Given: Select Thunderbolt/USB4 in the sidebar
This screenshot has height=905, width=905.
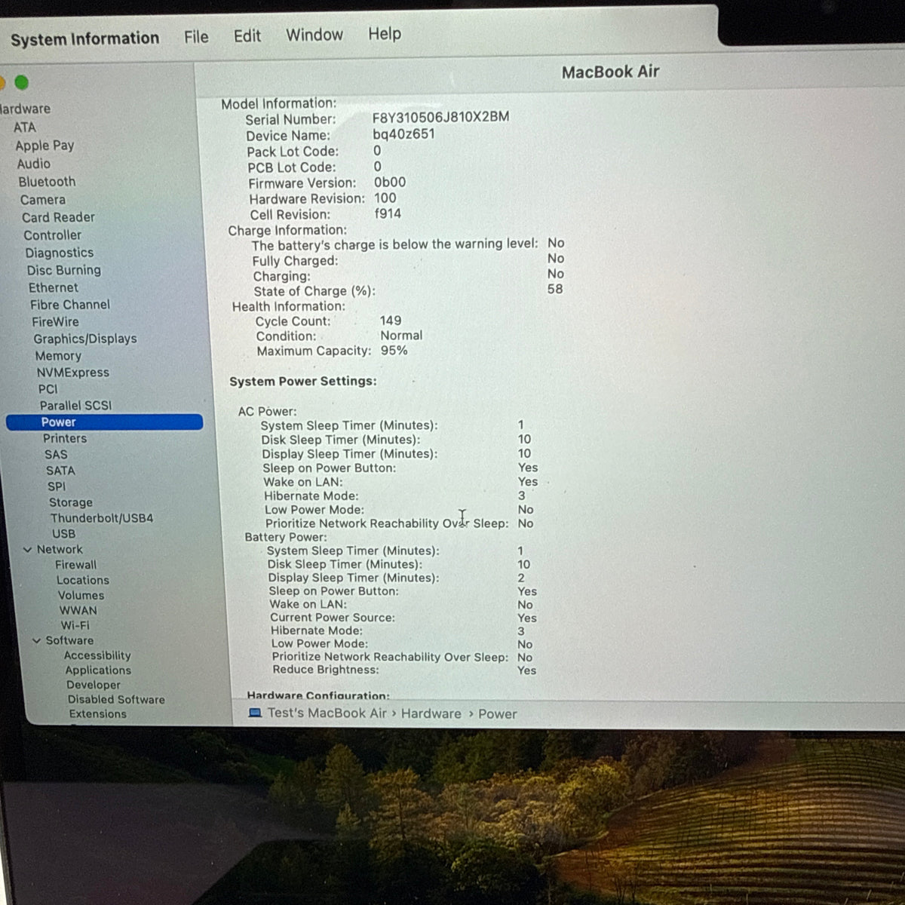Looking at the screenshot, I should (x=101, y=518).
